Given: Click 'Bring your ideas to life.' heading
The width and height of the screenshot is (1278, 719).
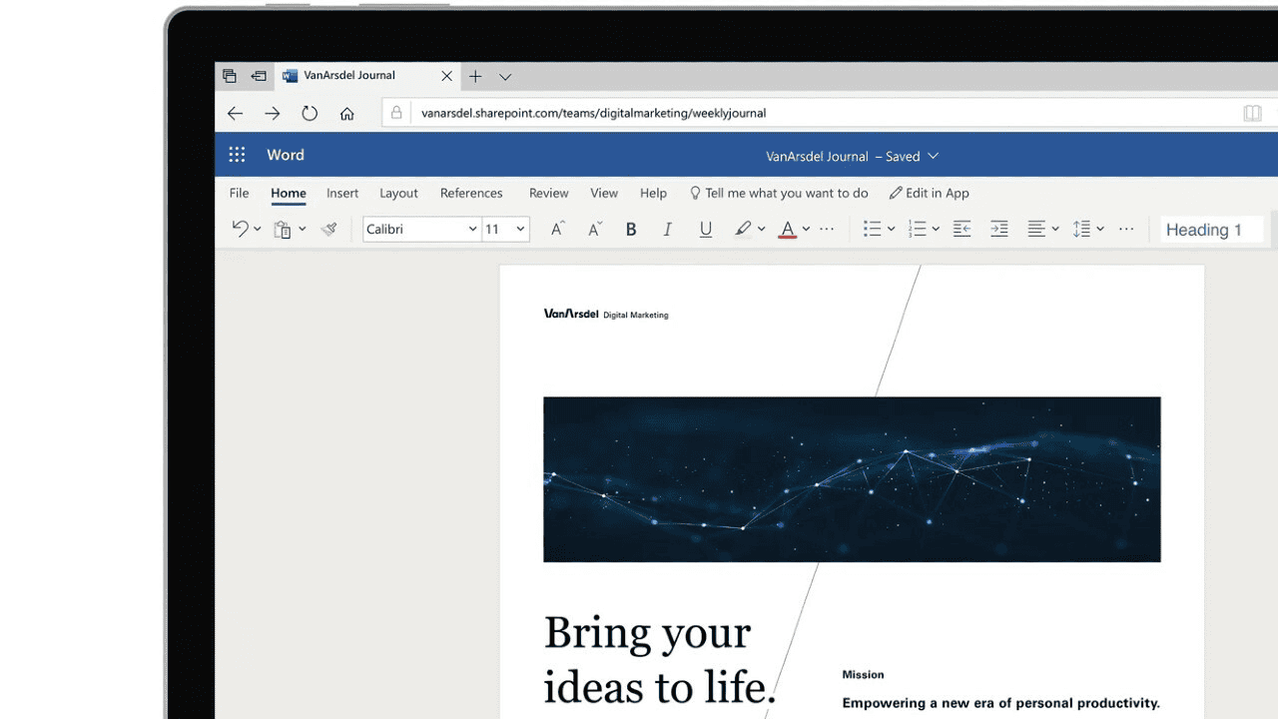Looking at the screenshot, I should (x=660, y=659).
